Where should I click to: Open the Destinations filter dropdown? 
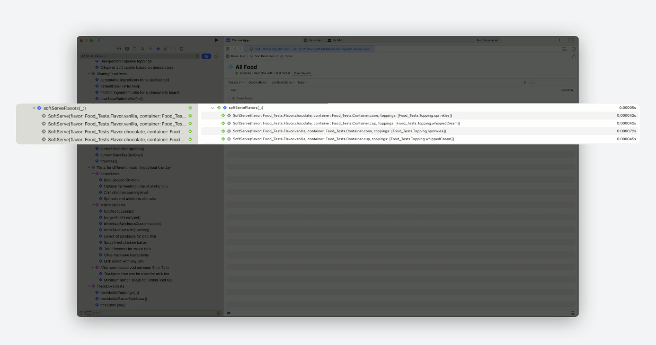[x=258, y=83]
